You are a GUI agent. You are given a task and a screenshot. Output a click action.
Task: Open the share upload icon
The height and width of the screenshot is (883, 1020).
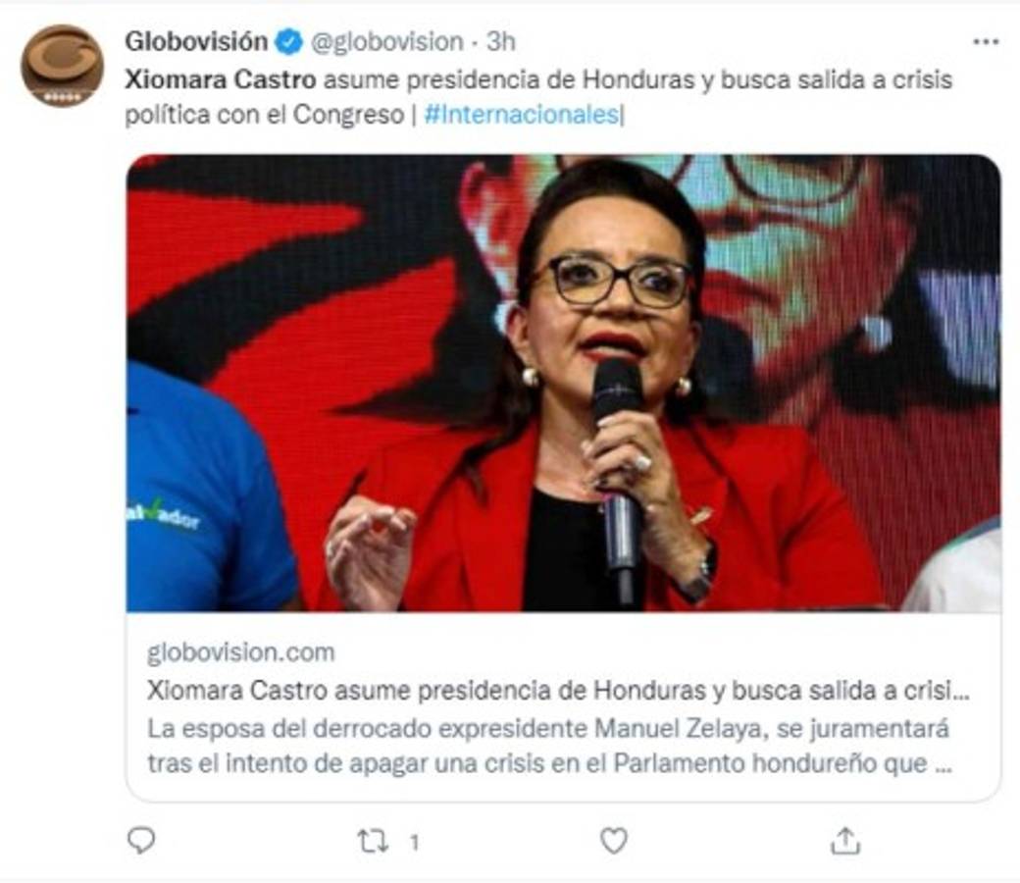pos(845,841)
